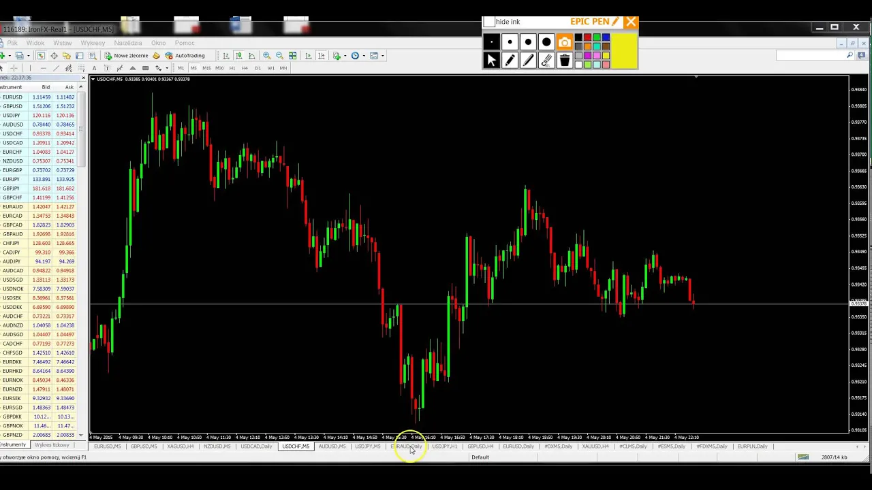Pick black color swatch in Epic Pen
Image resolution: width=872 pixels, height=490 pixels.
578,38
